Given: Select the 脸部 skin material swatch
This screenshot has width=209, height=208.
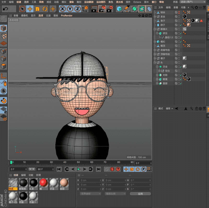Looking at the screenshot, I should [x=64, y=184].
